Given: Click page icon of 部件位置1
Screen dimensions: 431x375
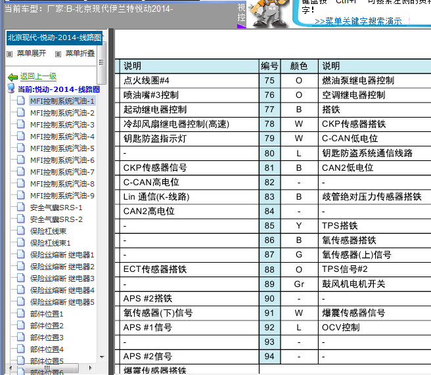Looking at the screenshot, I should click(20, 313).
